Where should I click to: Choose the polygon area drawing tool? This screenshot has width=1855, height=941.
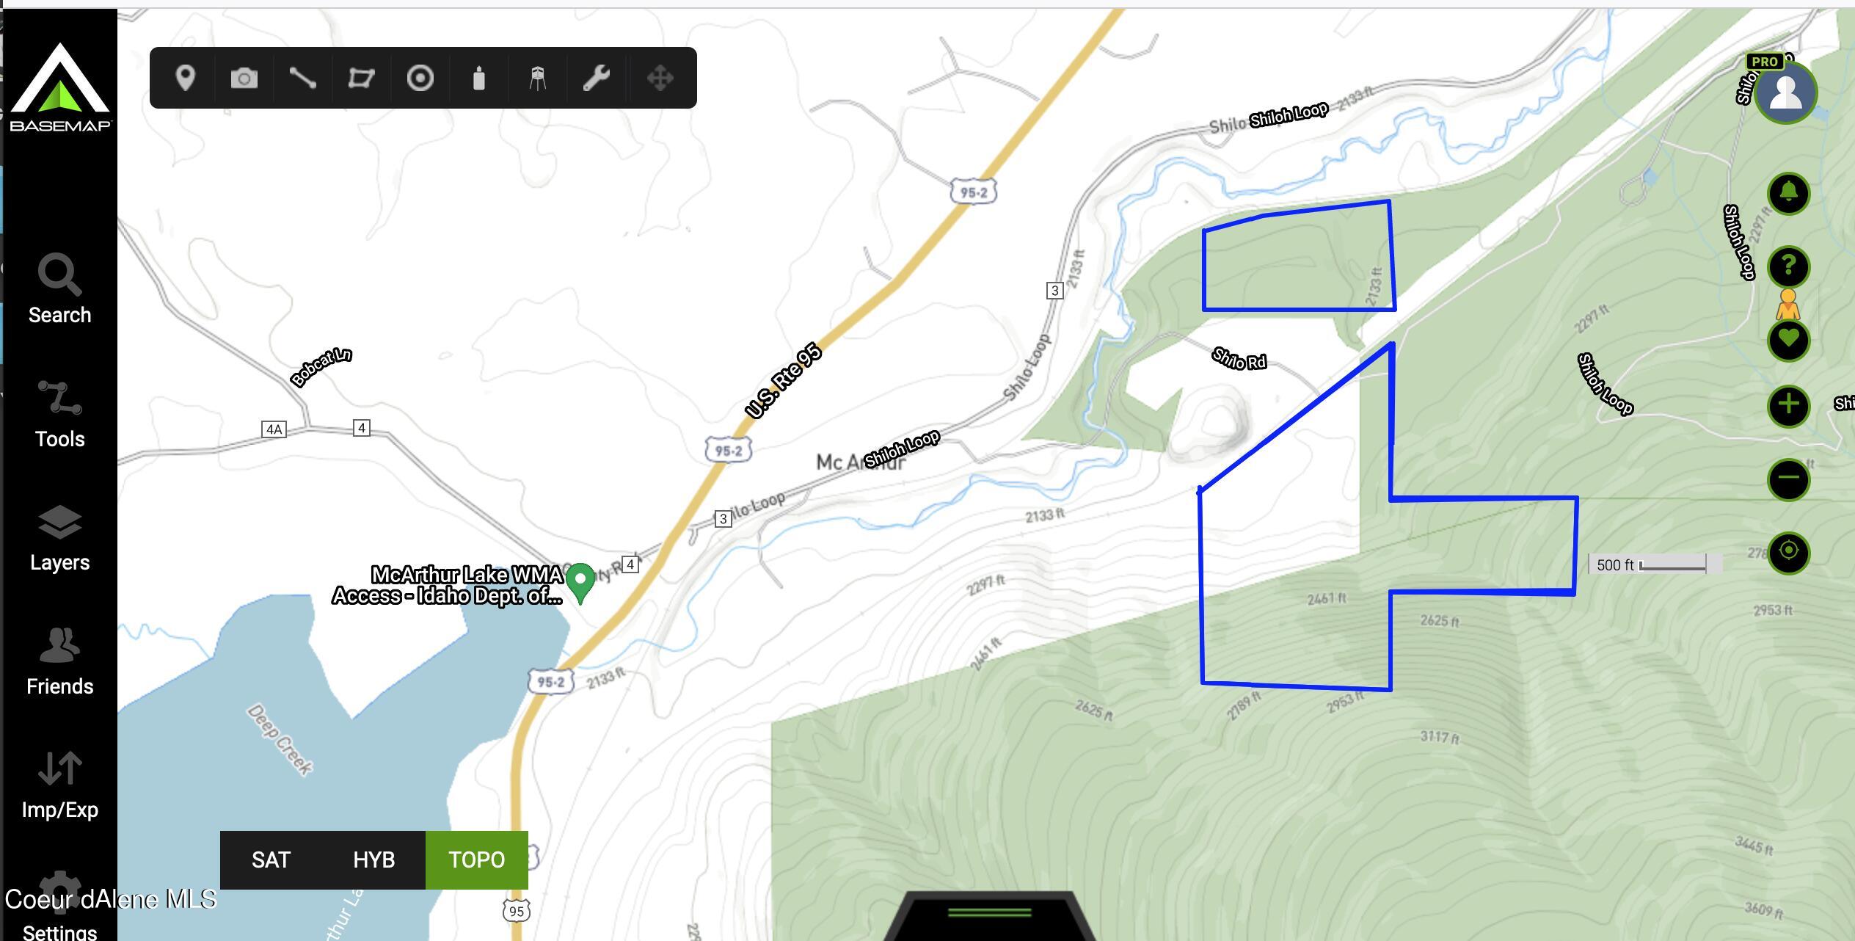(x=361, y=78)
